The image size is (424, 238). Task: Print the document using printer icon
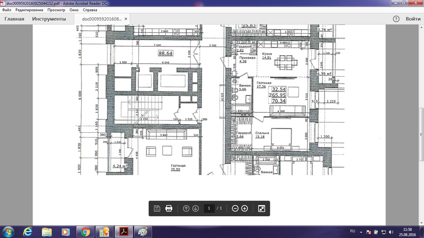169,208
